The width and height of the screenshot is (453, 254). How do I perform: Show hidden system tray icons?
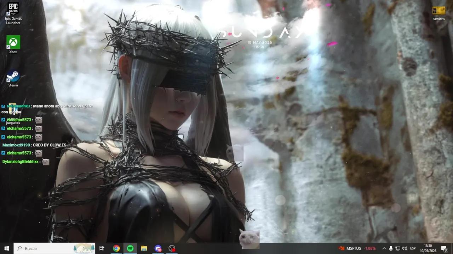(384, 248)
